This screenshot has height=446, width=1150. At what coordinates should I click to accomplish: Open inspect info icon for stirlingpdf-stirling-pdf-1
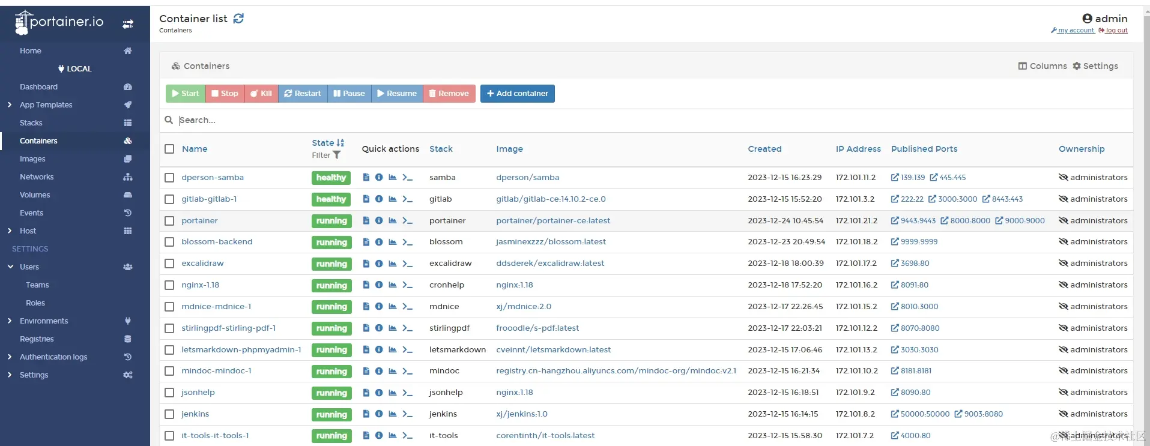click(379, 328)
